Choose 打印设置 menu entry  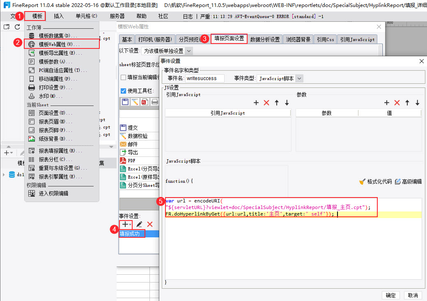(62, 87)
